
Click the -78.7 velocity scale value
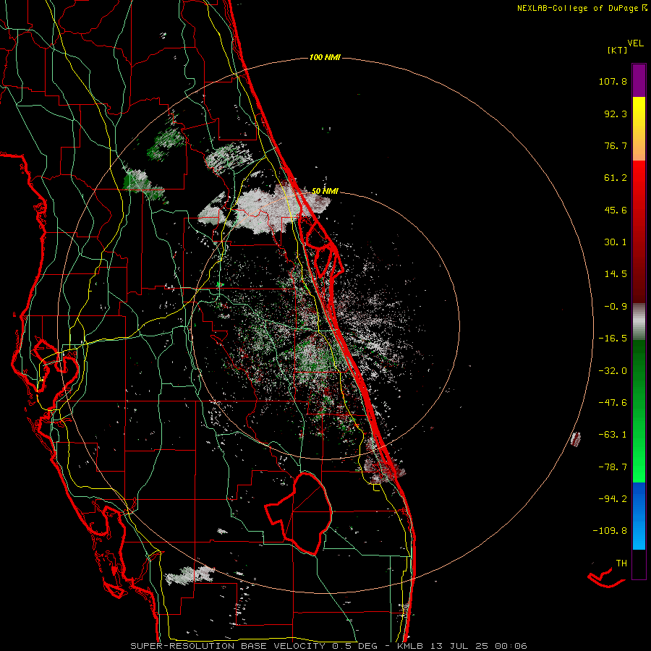tap(613, 467)
